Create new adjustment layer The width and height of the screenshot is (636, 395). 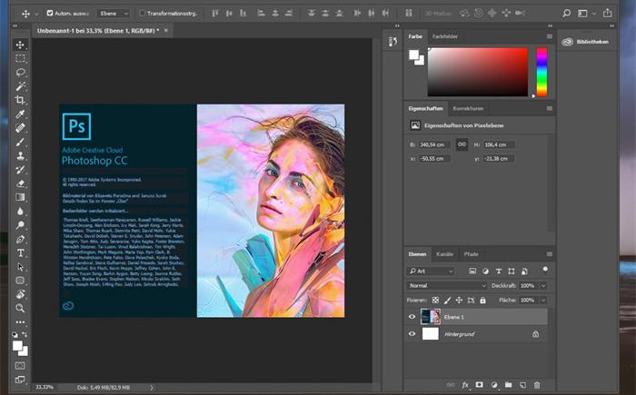[x=494, y=385]
